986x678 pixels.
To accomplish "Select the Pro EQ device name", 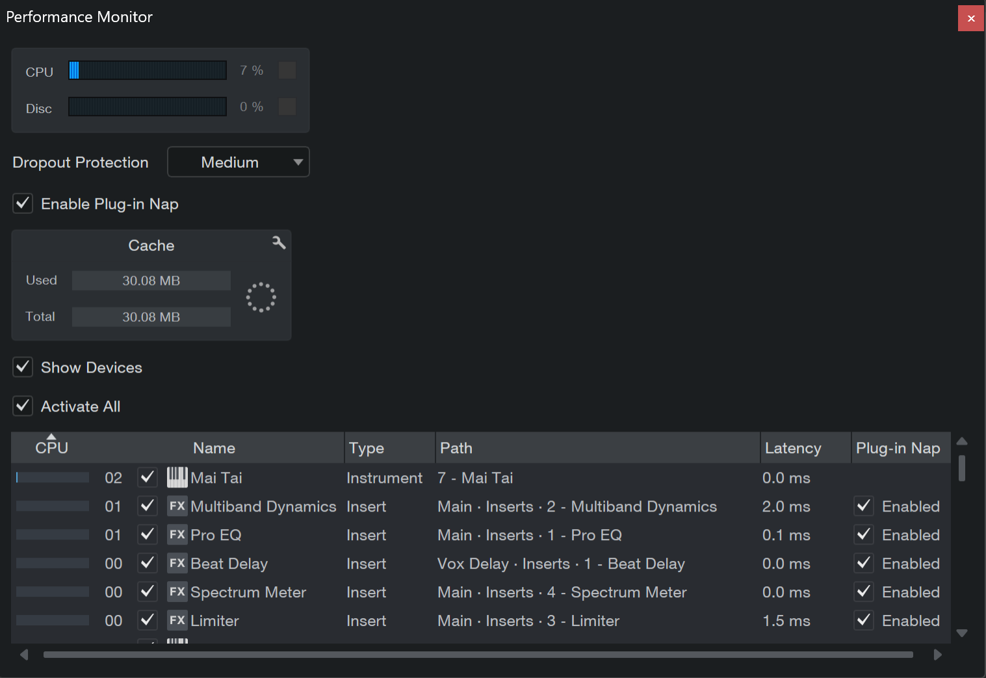I will [216, 535].
